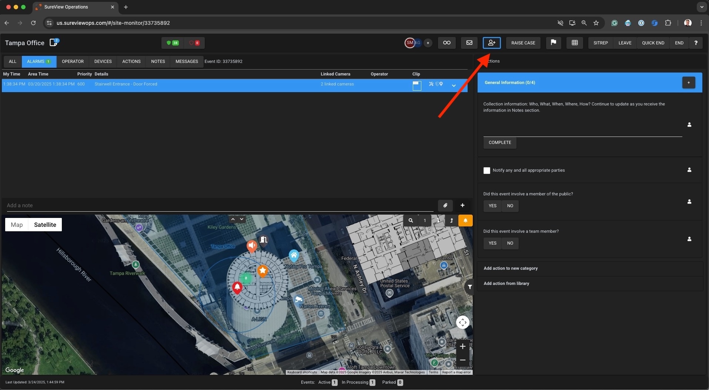Screen dimensions: 709x390
Task: Click the red alarm bell map marker
Action: pos(237,288)
